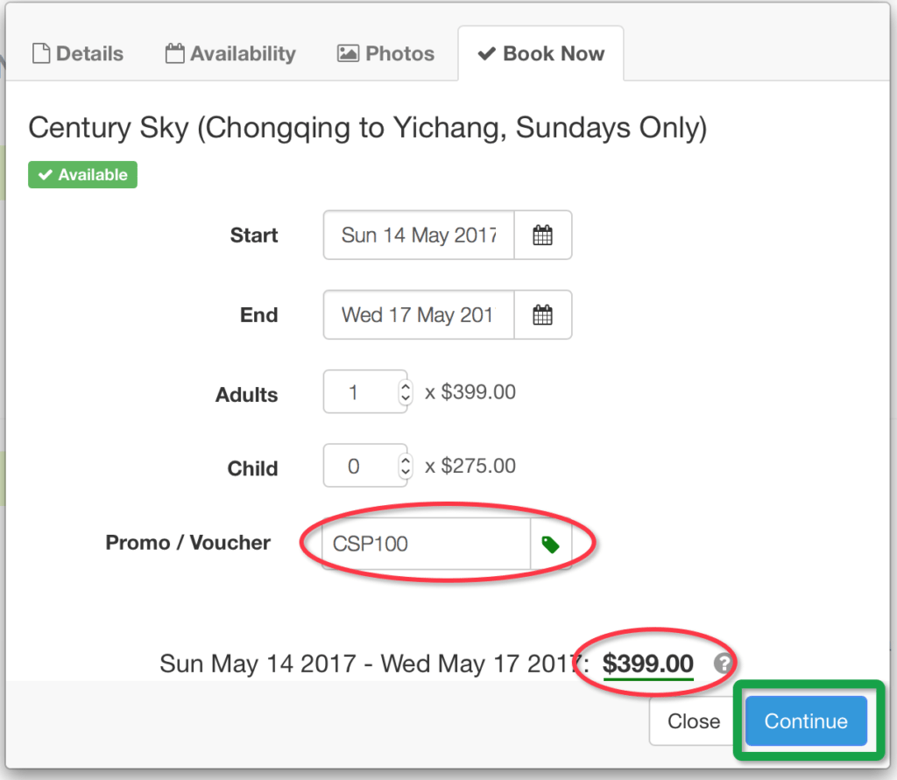Apply promo code with green tag icon

coord(550,544)
